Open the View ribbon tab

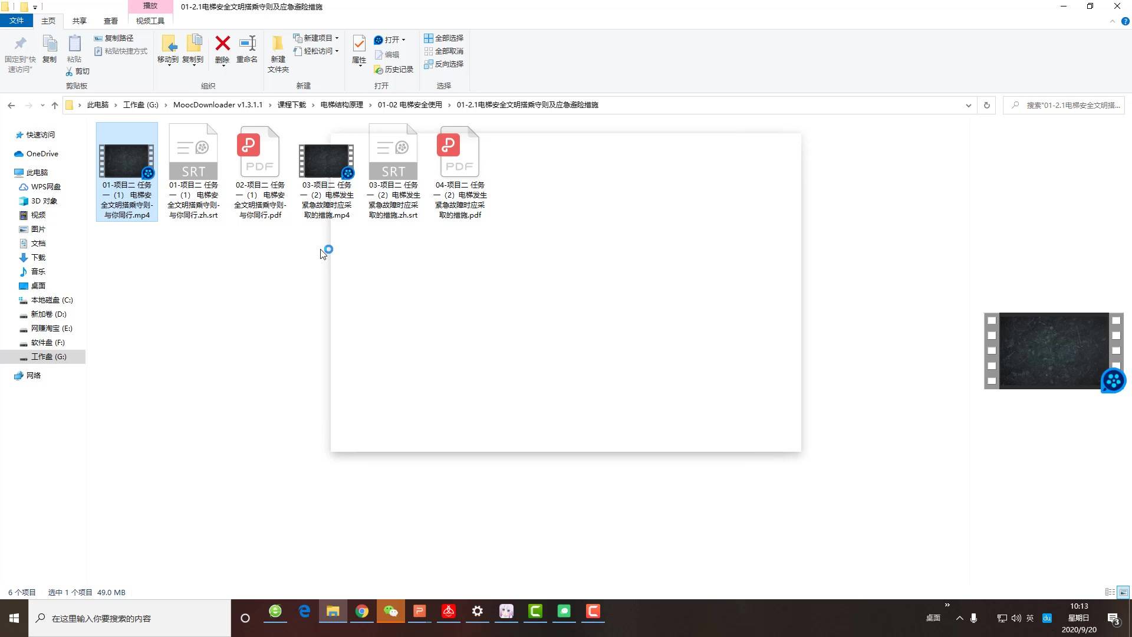(110, 21)
